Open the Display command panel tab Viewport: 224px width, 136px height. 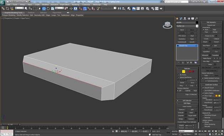pyautogui.click(x=193, y=19)
